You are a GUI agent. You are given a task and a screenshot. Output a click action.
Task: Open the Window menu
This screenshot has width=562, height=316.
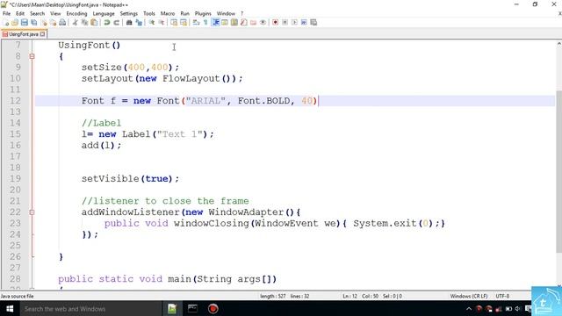226,14
